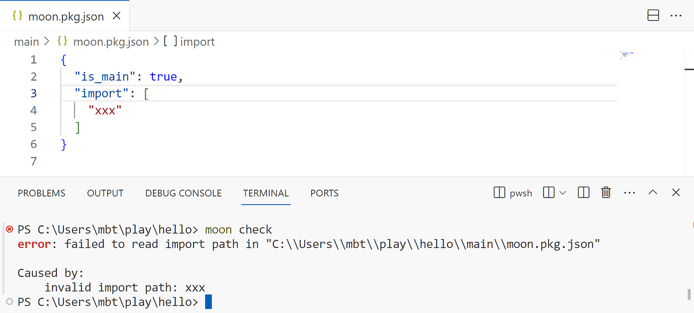Open editor More Actions ellipsis menu
Screen dimensions: 694x313
(676, 16)
